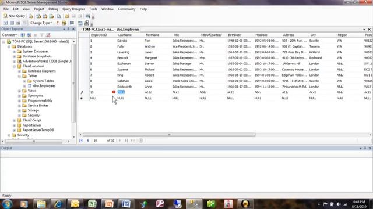Open the Tools menu
Image resolution: width=373 pixels, height=209 pixels.
point(93,9)
